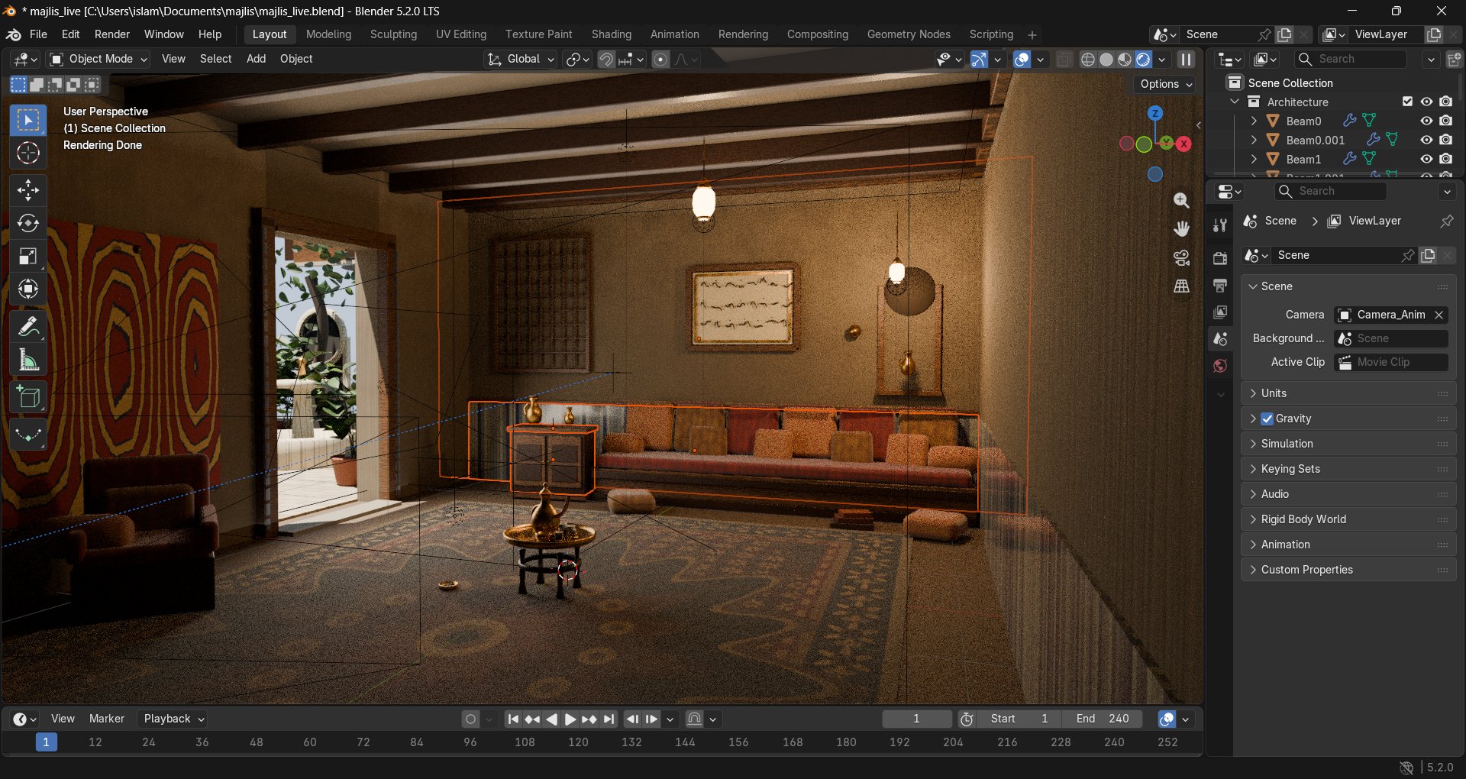Open the Render menu
Image resolution: width=1466 pixels, height=779 pixels.
(x=112, y=34)
